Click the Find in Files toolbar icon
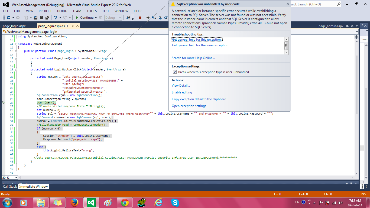 tap(128, 18)
